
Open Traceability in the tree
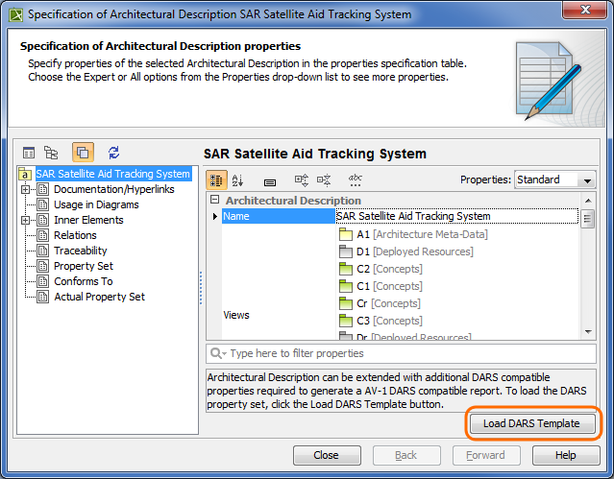tap(81, 251)
